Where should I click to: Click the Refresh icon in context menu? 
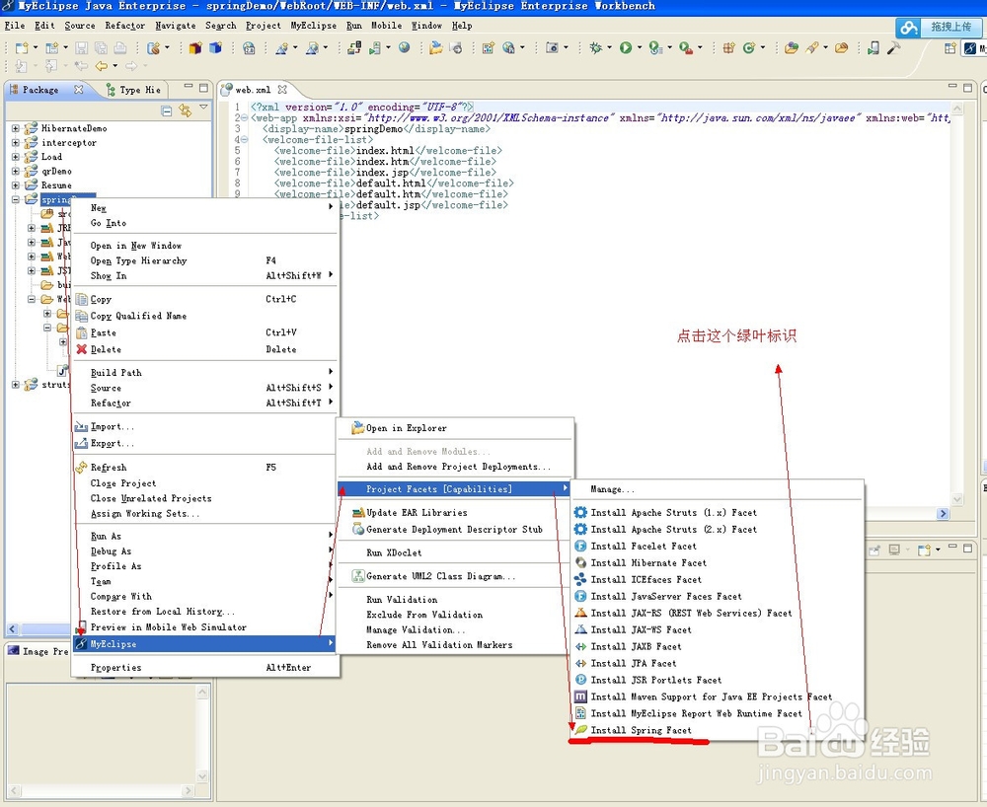click(x=81, y=468)
